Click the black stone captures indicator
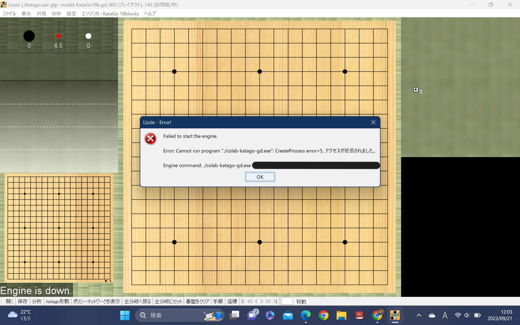The width and height of the screenshot is (520, 325). 29,36
